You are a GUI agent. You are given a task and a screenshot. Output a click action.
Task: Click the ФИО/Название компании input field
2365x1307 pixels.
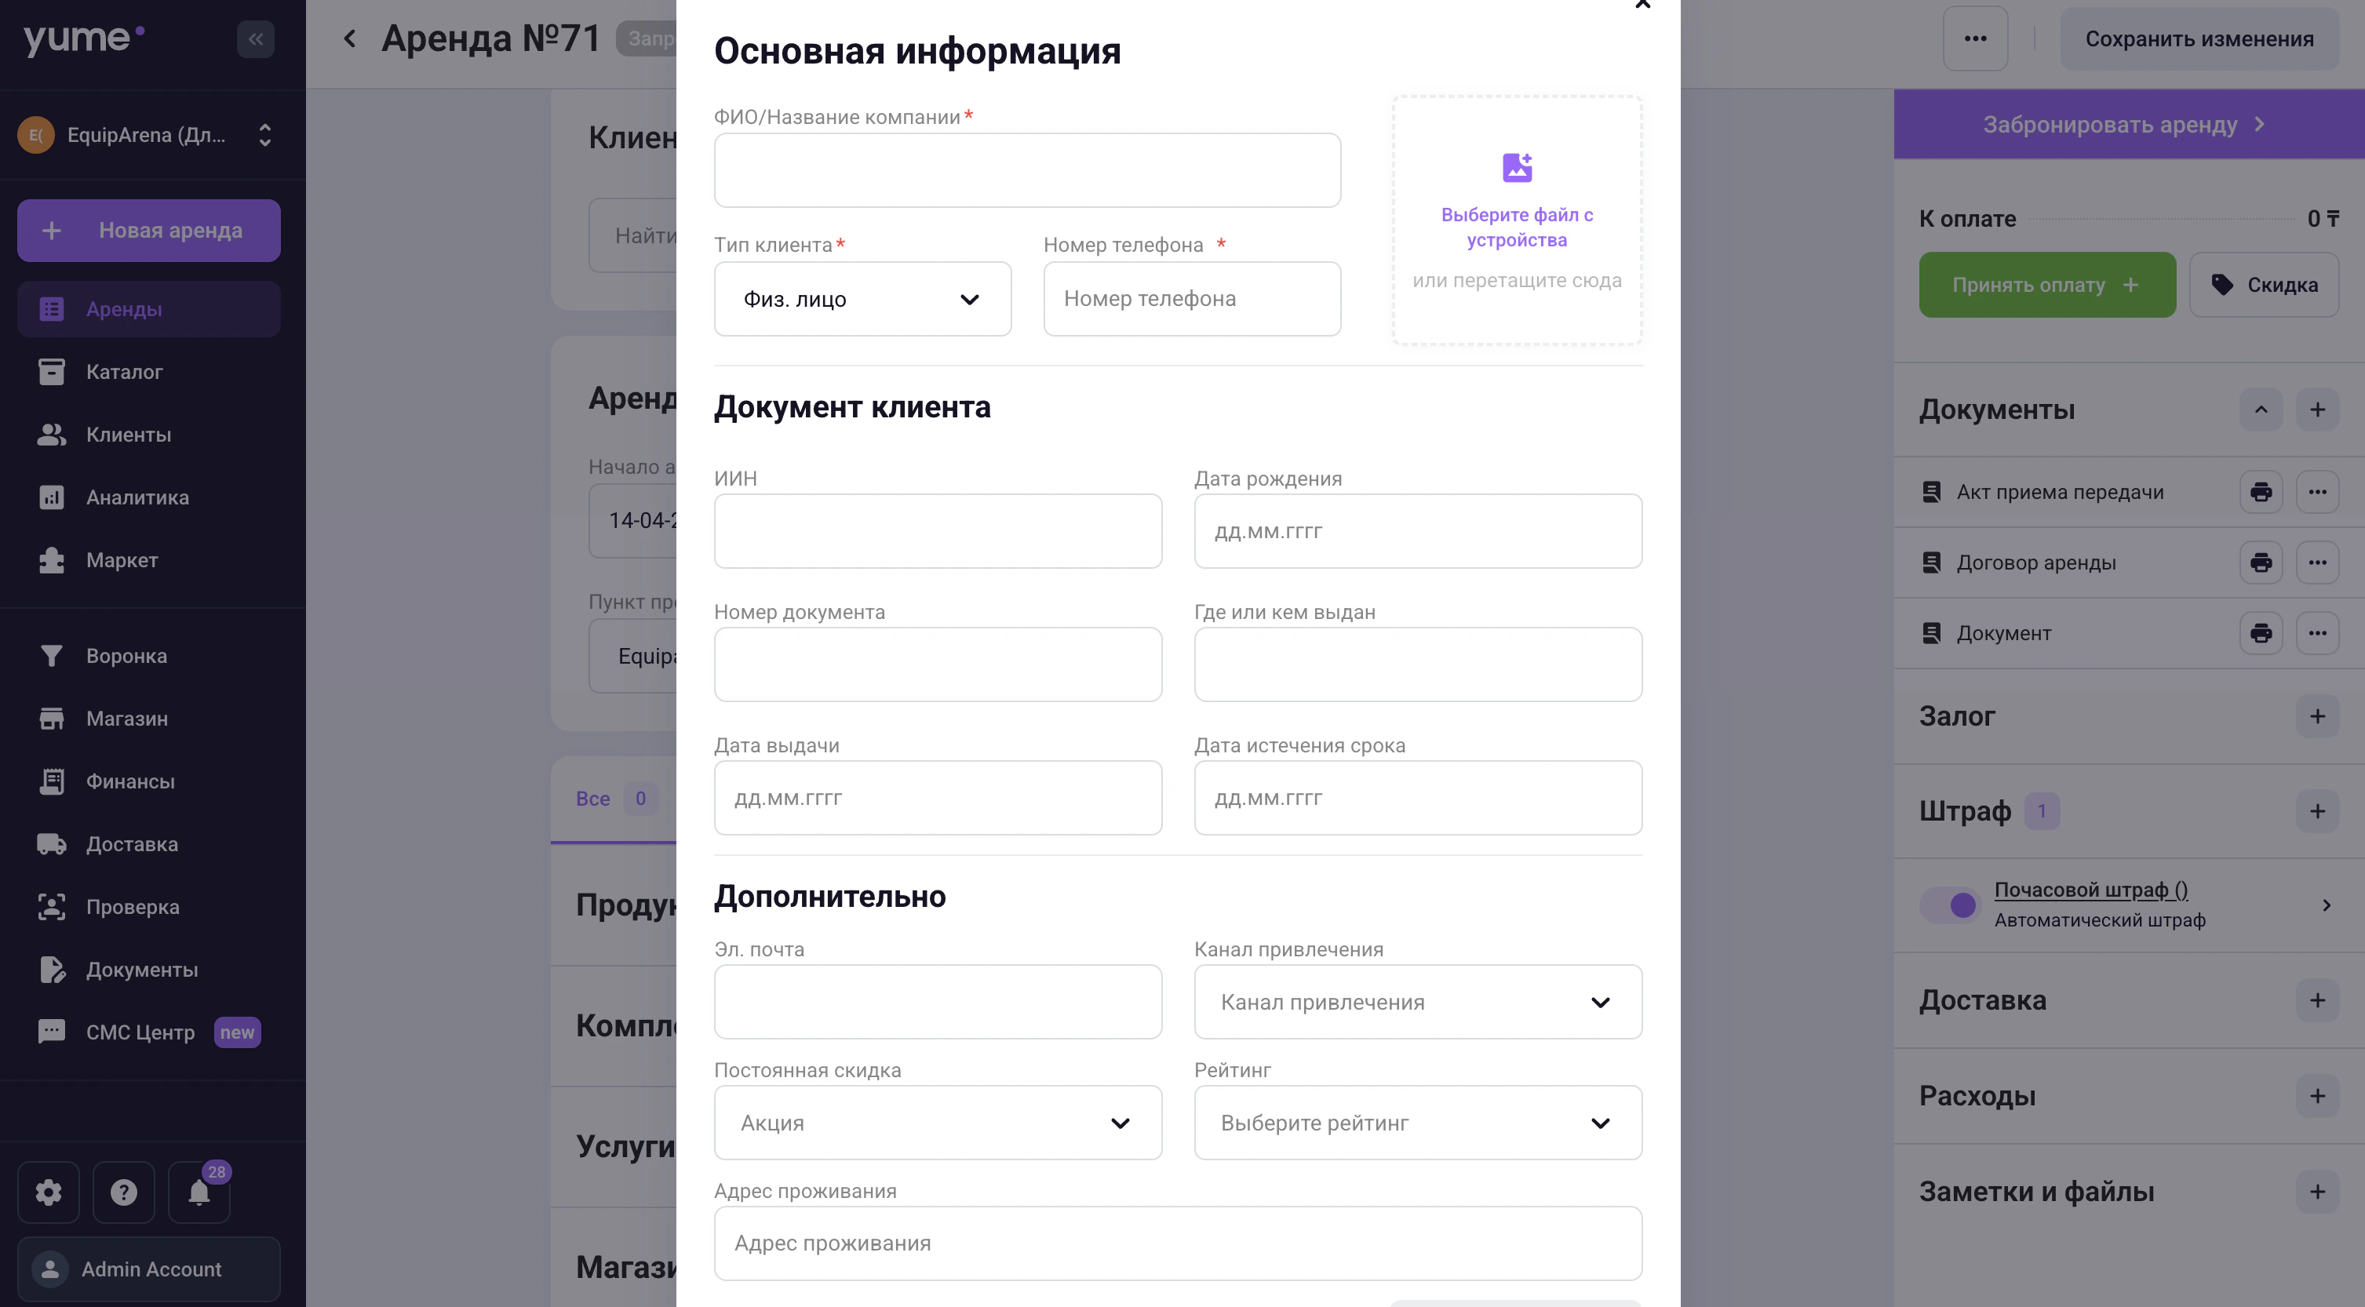click(1026, 171)
